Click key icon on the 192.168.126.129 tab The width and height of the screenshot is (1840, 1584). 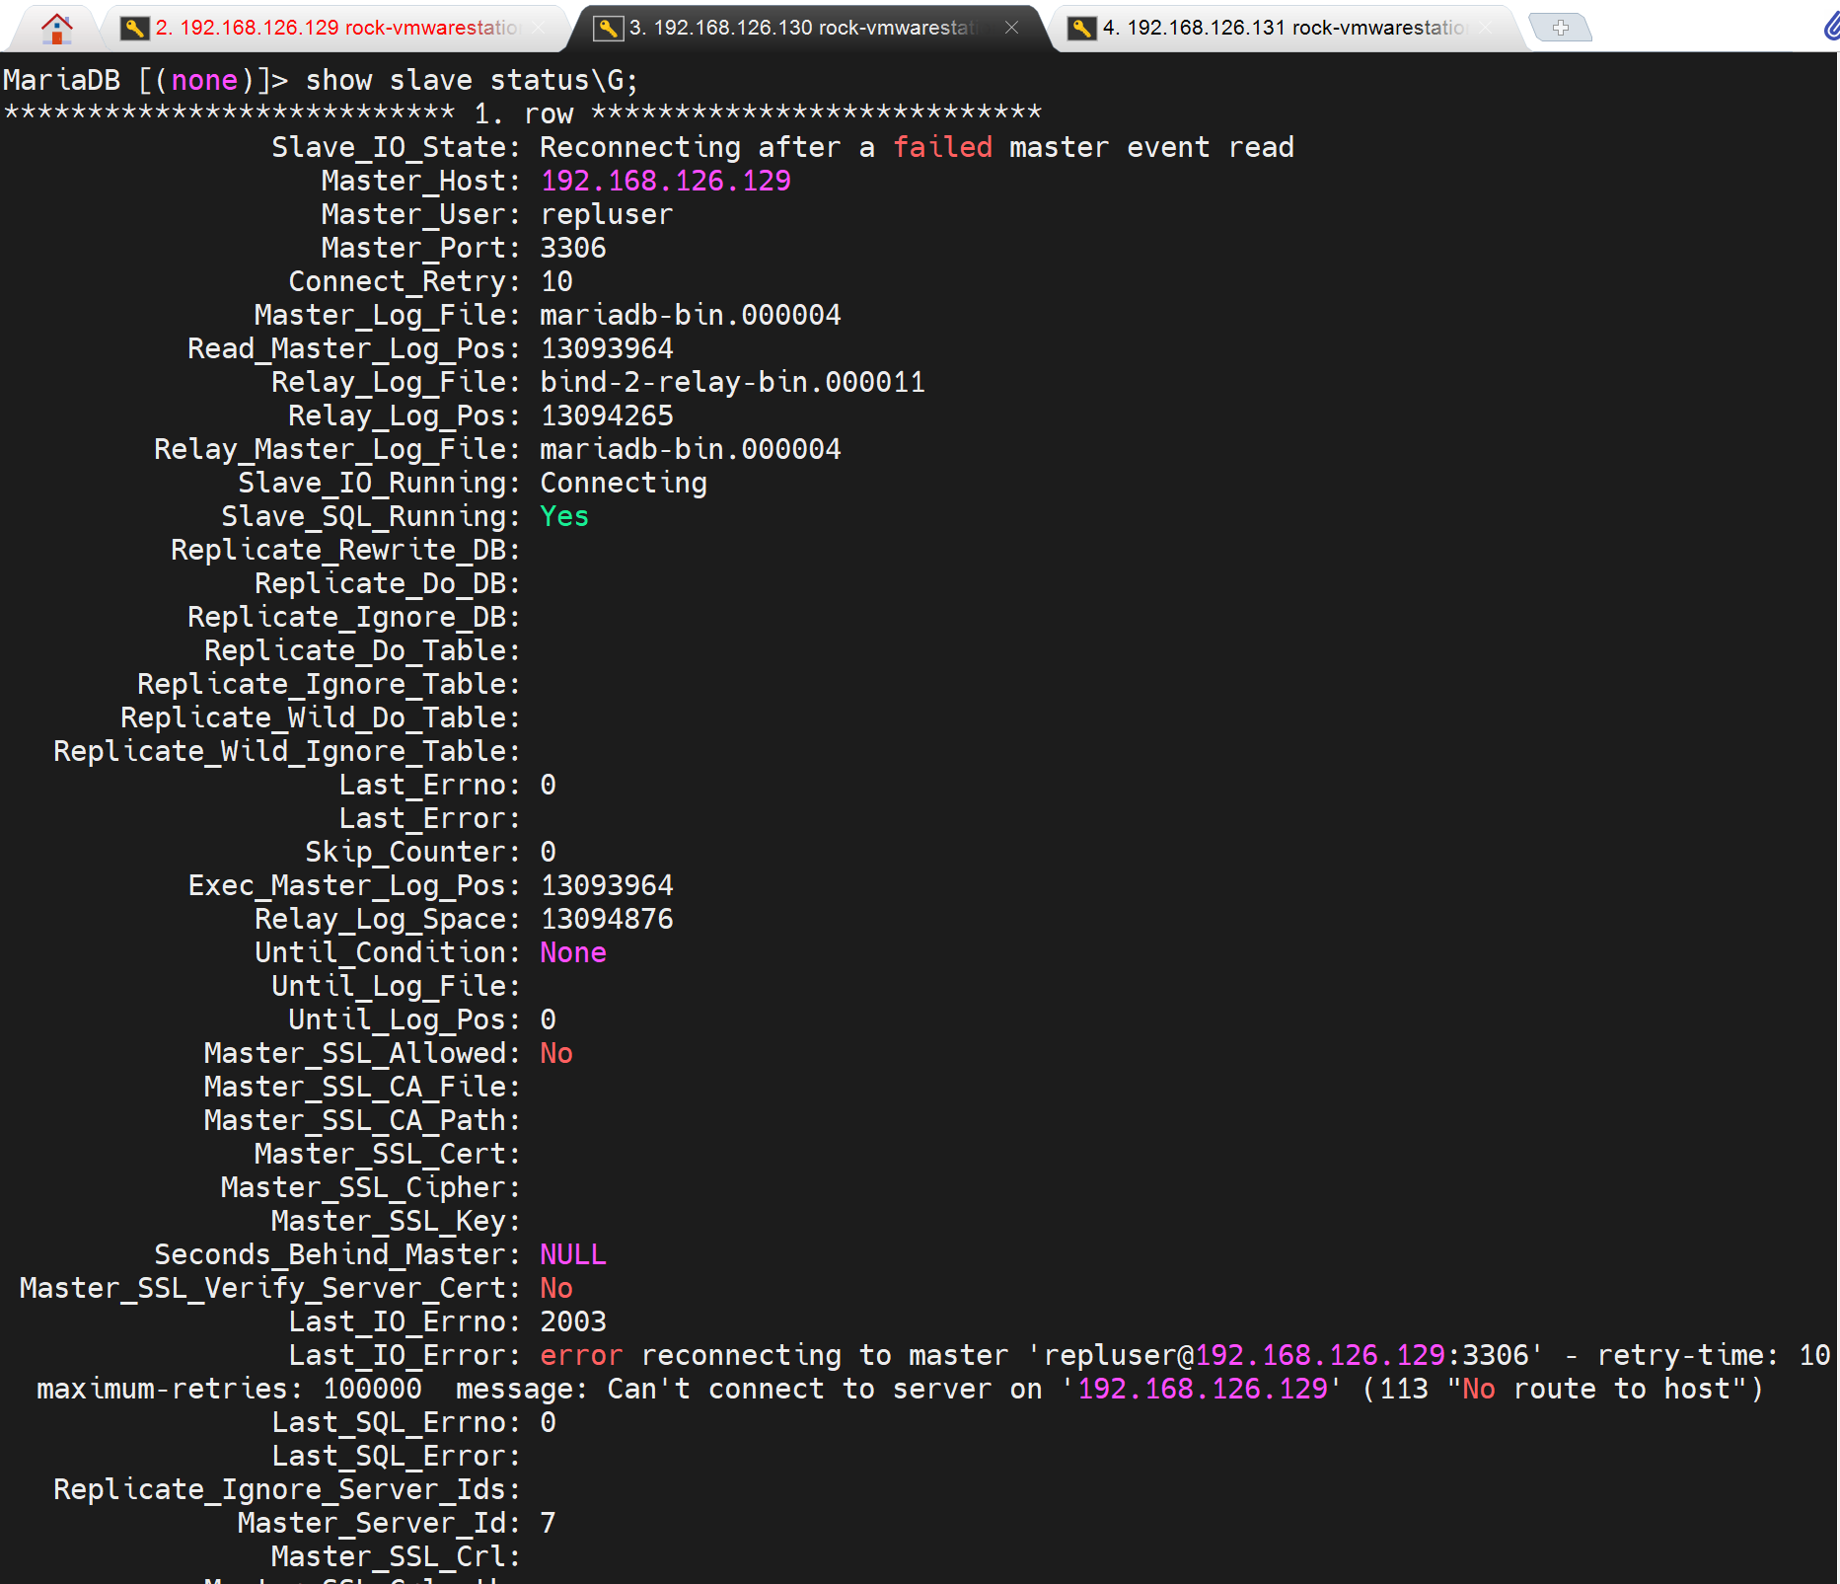point(134,29)
